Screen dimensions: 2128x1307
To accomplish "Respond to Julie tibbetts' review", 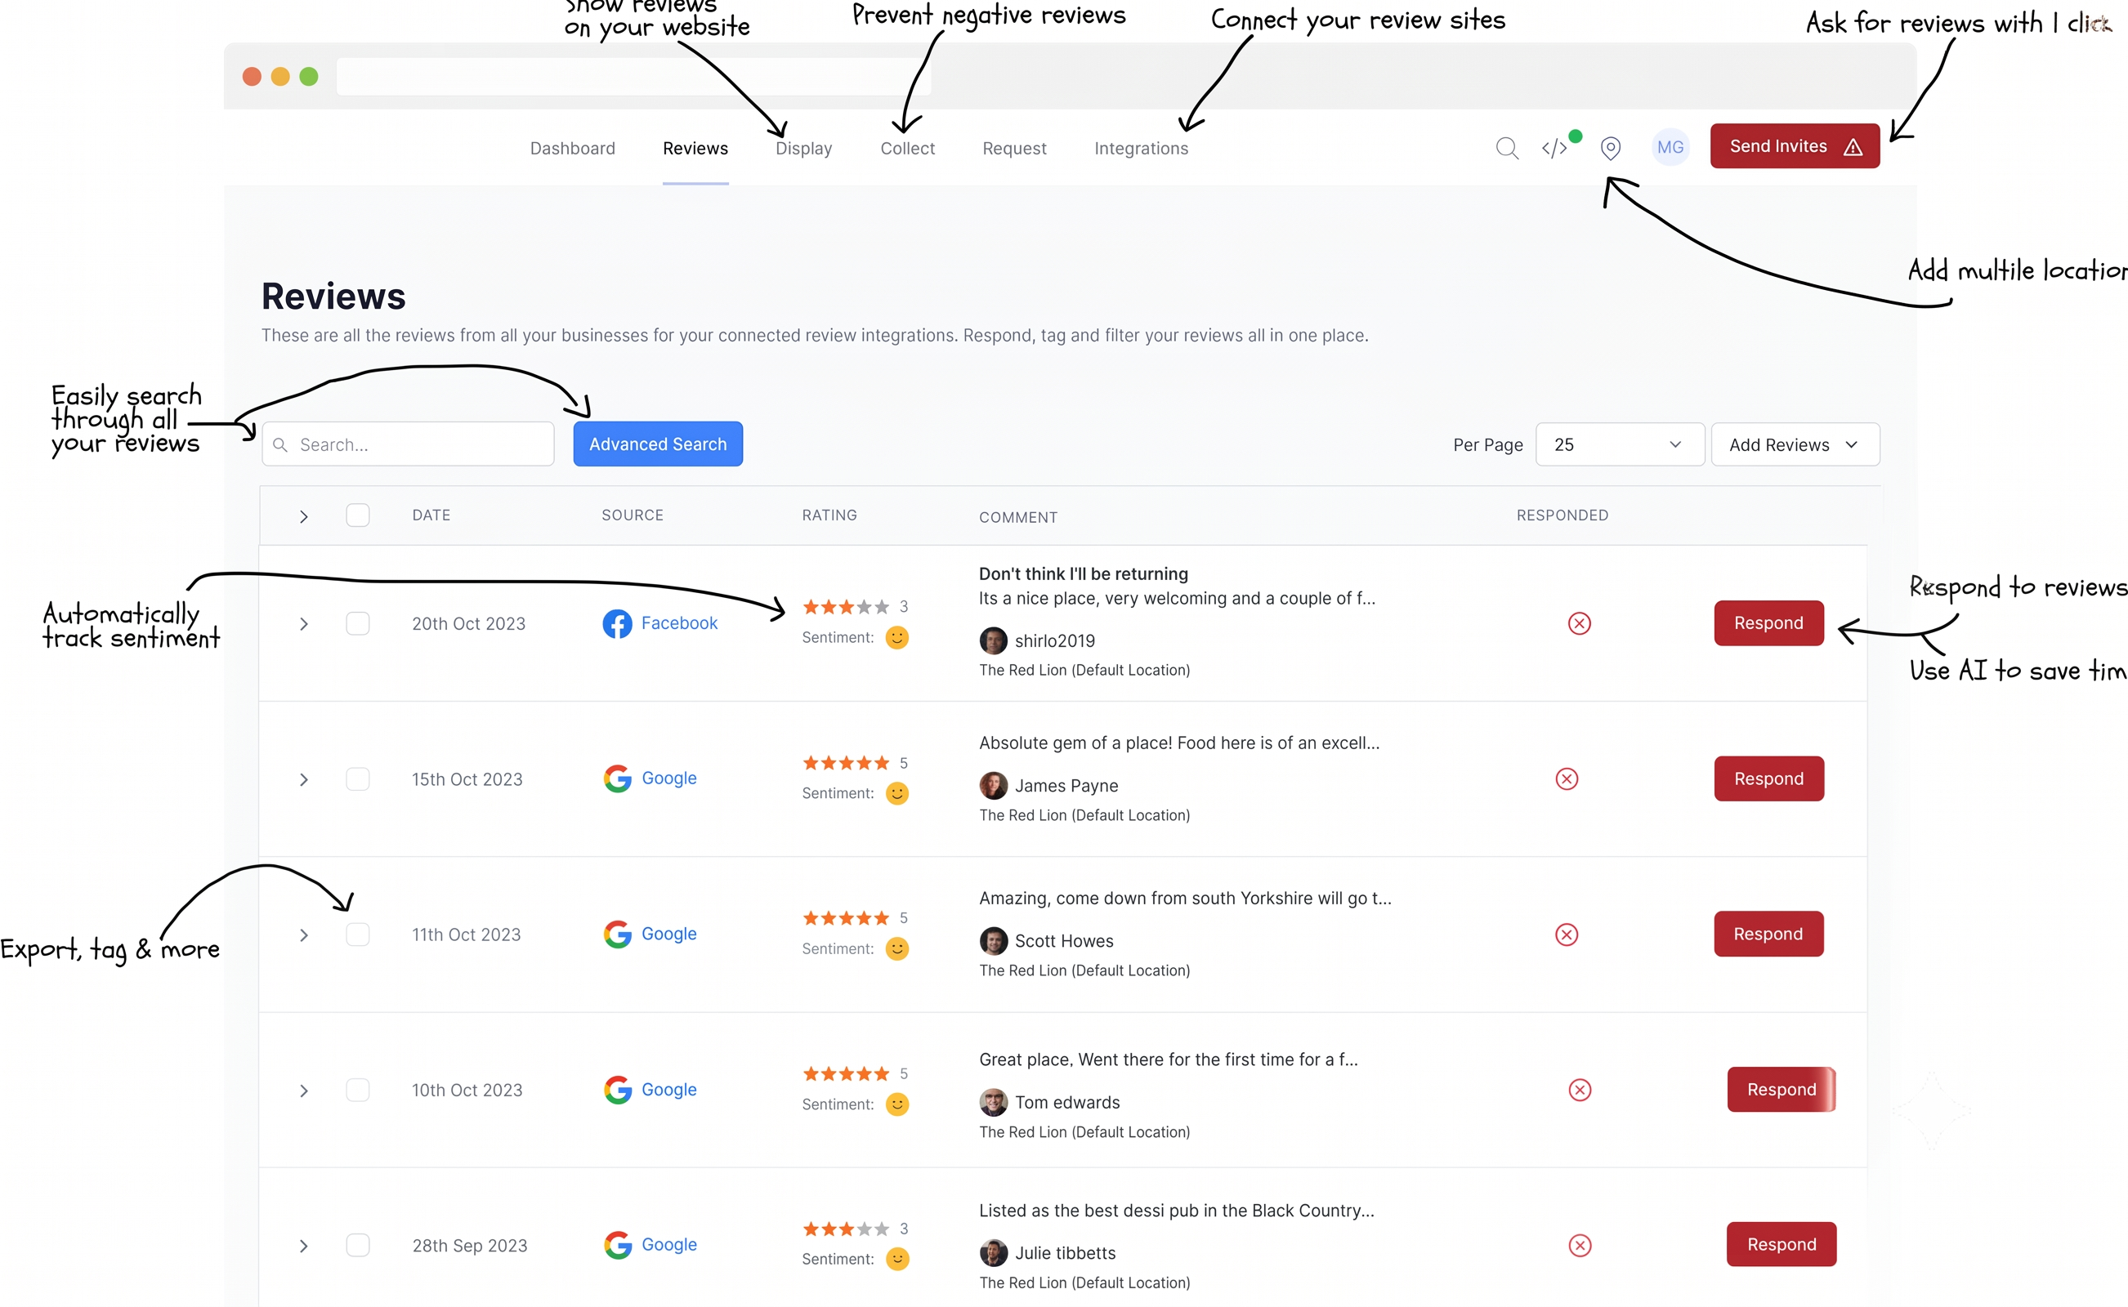I will (1782, 1245).
